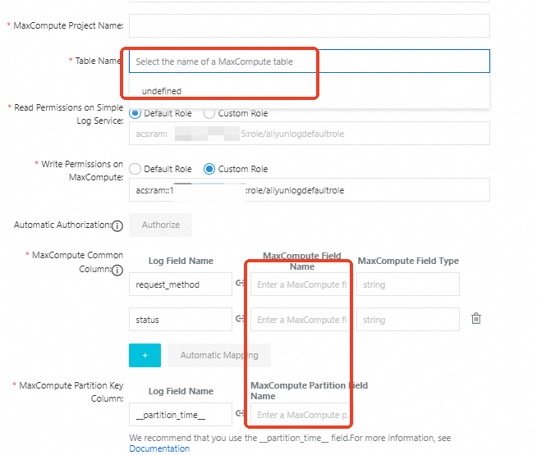537x455 pixels.
Task: Add a new column mapping with the plus button
Action: click(x=145, y=355)
